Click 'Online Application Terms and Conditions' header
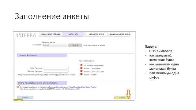This screenshot has height=110, width=196. click(42, 83)
